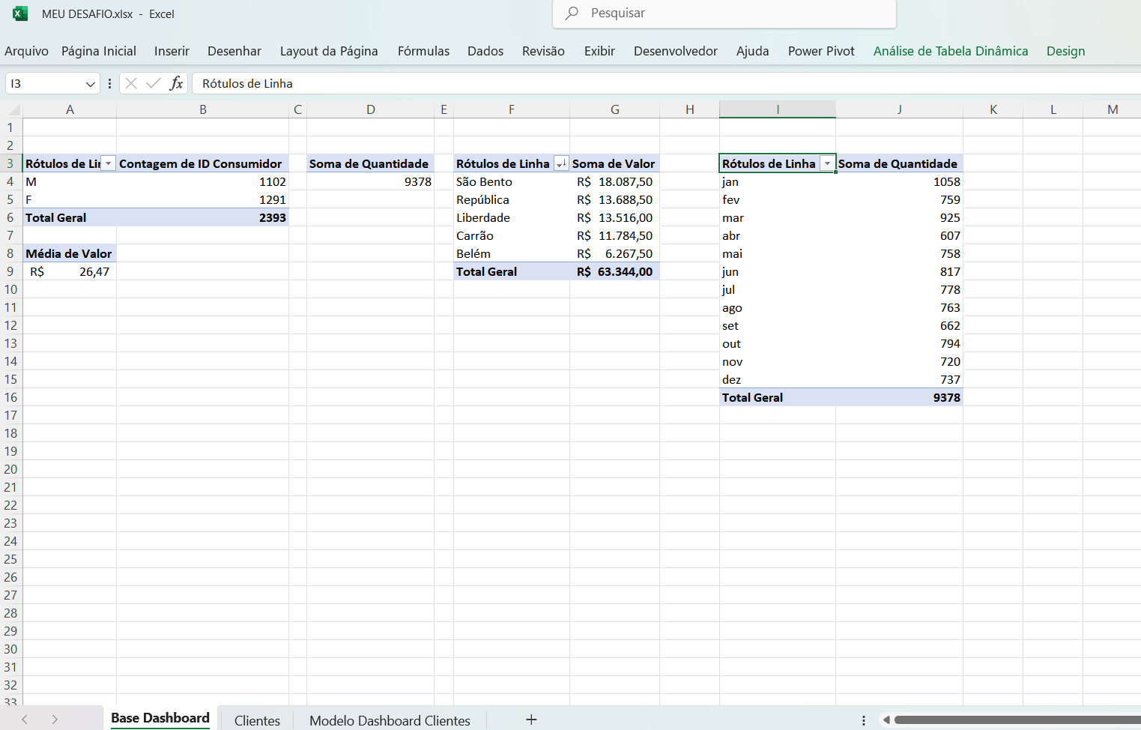Click the next sheet arrow

(55, 720)
